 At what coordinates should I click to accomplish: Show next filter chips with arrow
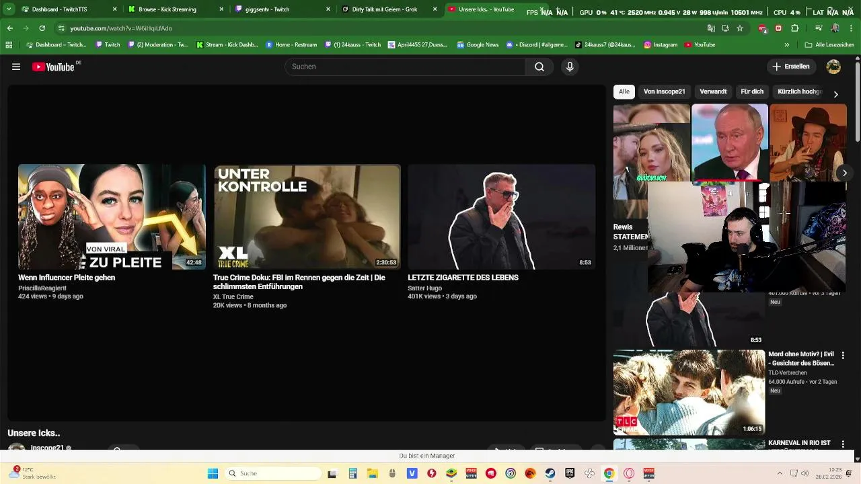pos(835,94)
